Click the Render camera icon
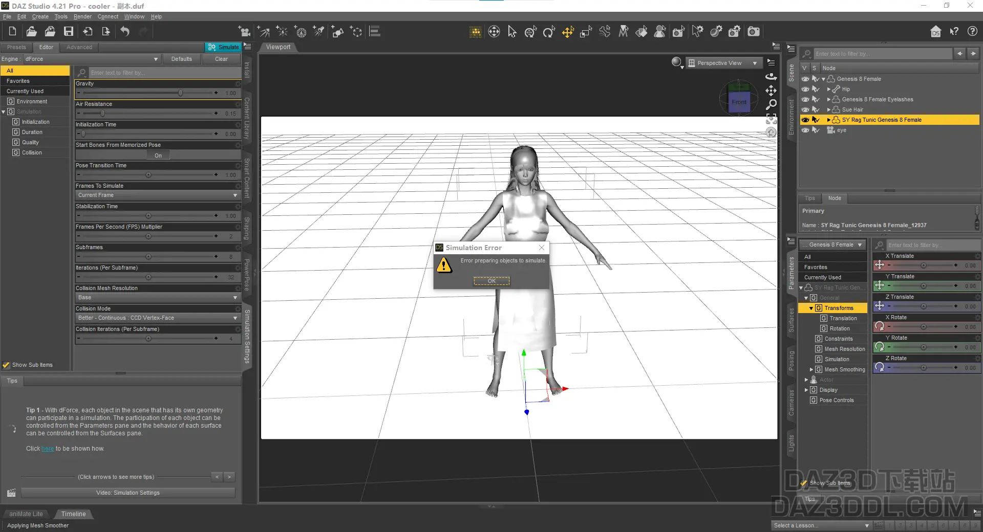Screen dimensions: 983x532 pos(753,32)
